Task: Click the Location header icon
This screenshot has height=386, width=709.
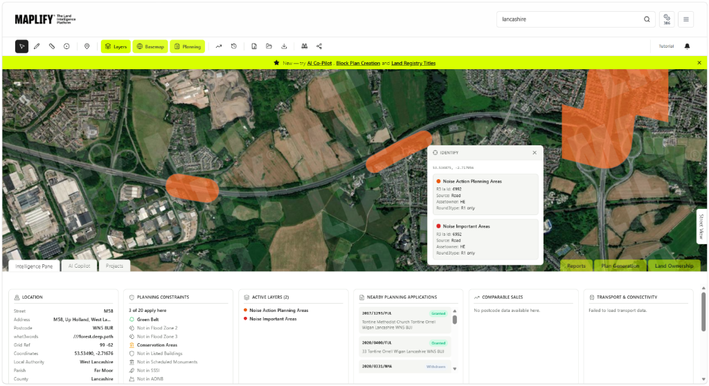Action: tap(17, 297)
